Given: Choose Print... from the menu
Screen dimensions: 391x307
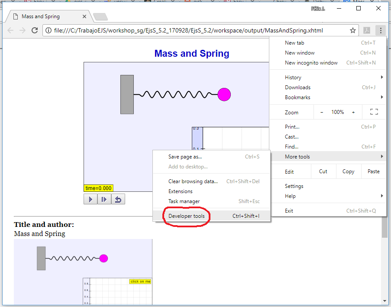Looking at the screenshot, I should tap(328, 127).
